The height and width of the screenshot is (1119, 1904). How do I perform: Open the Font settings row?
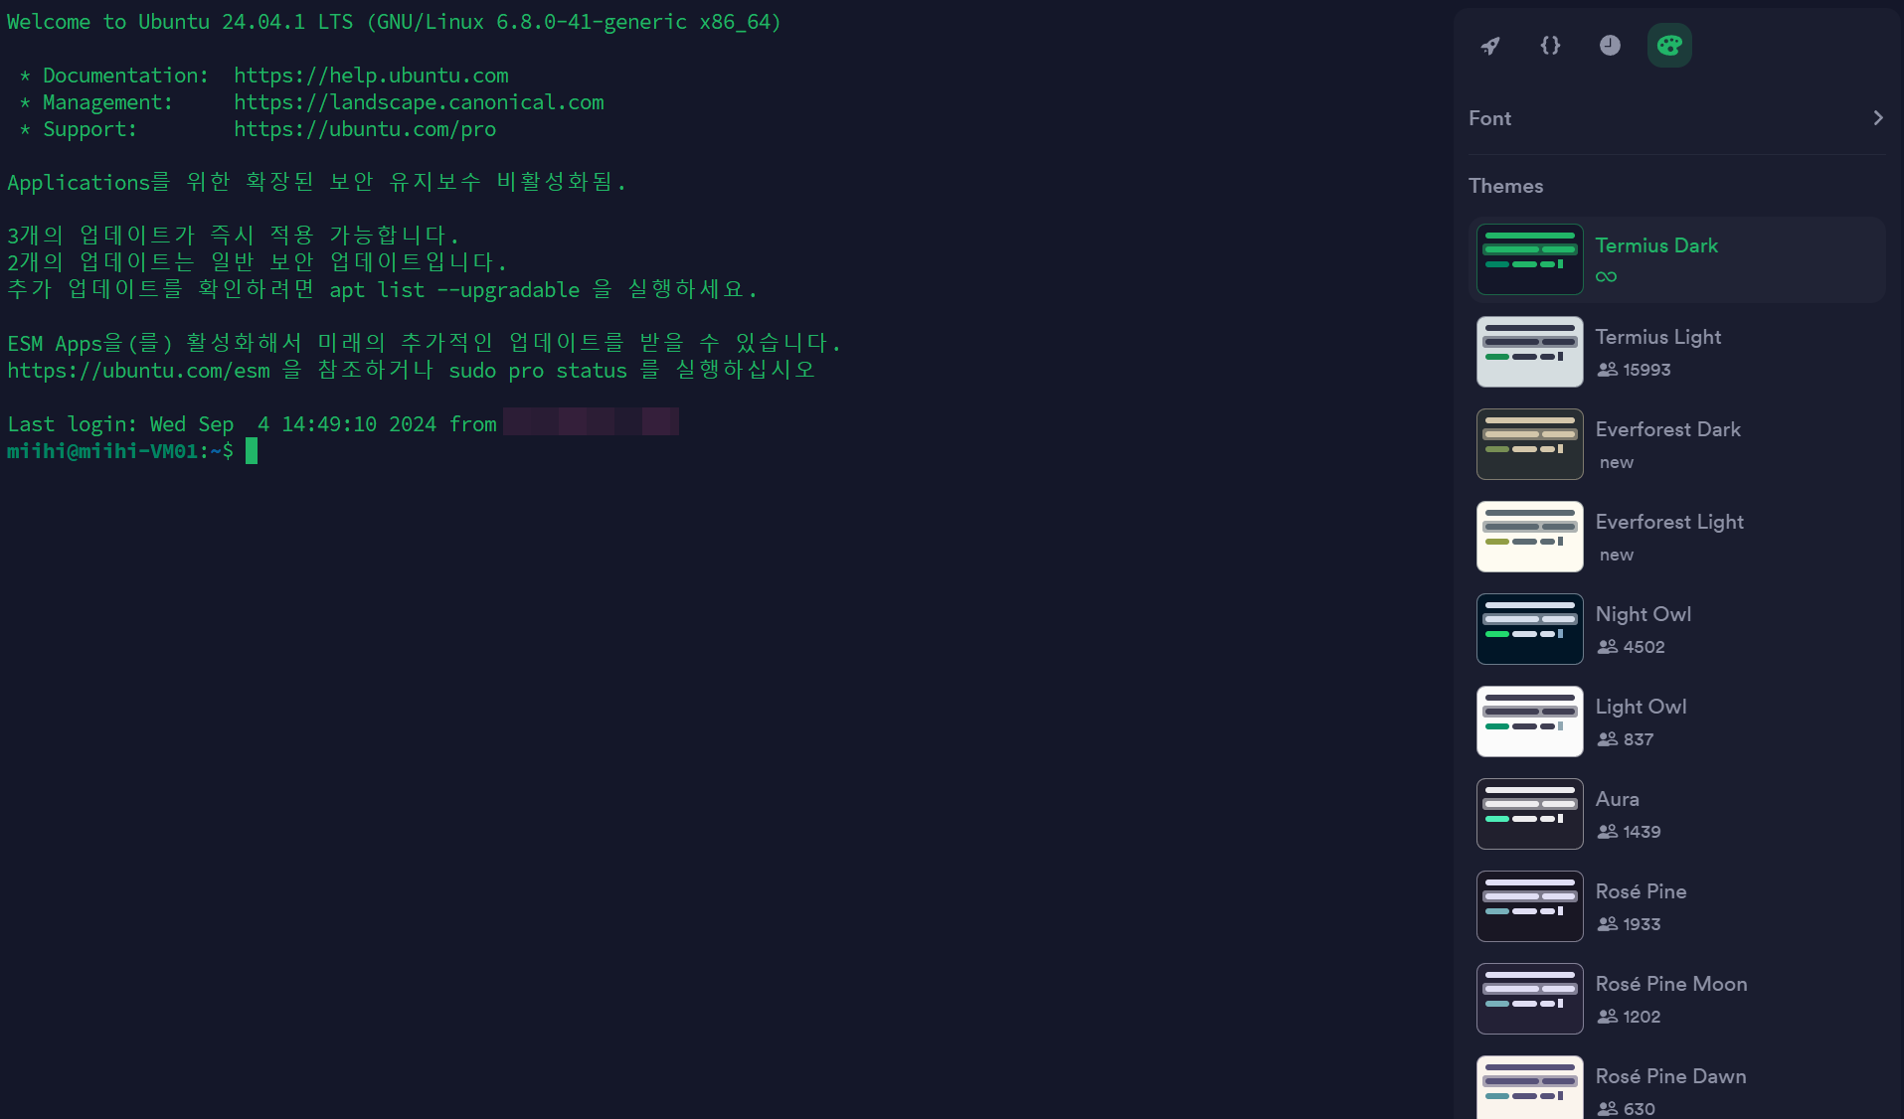[1676, 118]
